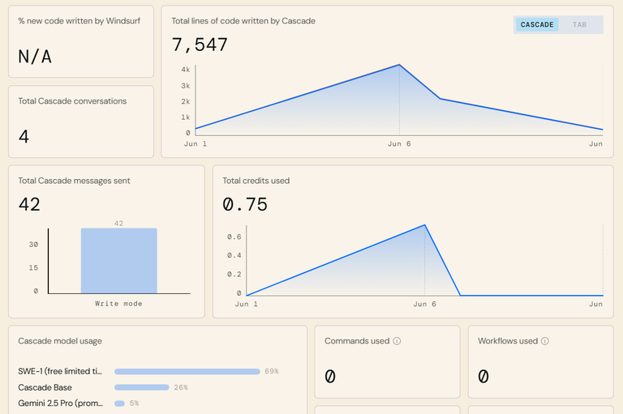
Task: Click the 30 y-axis label on messages chart
Action: pos(33,245)
